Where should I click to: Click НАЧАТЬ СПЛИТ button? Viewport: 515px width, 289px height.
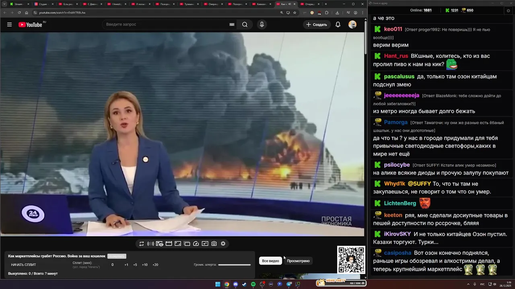23,265
